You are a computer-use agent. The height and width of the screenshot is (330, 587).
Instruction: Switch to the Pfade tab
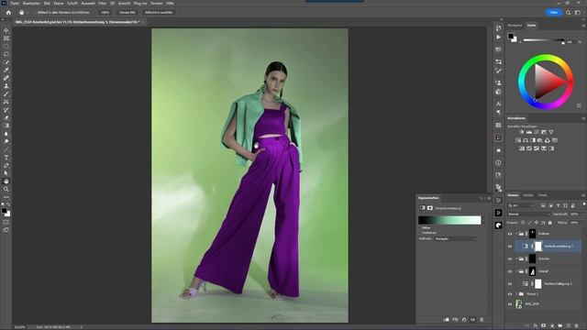click(x=542, y=195)
